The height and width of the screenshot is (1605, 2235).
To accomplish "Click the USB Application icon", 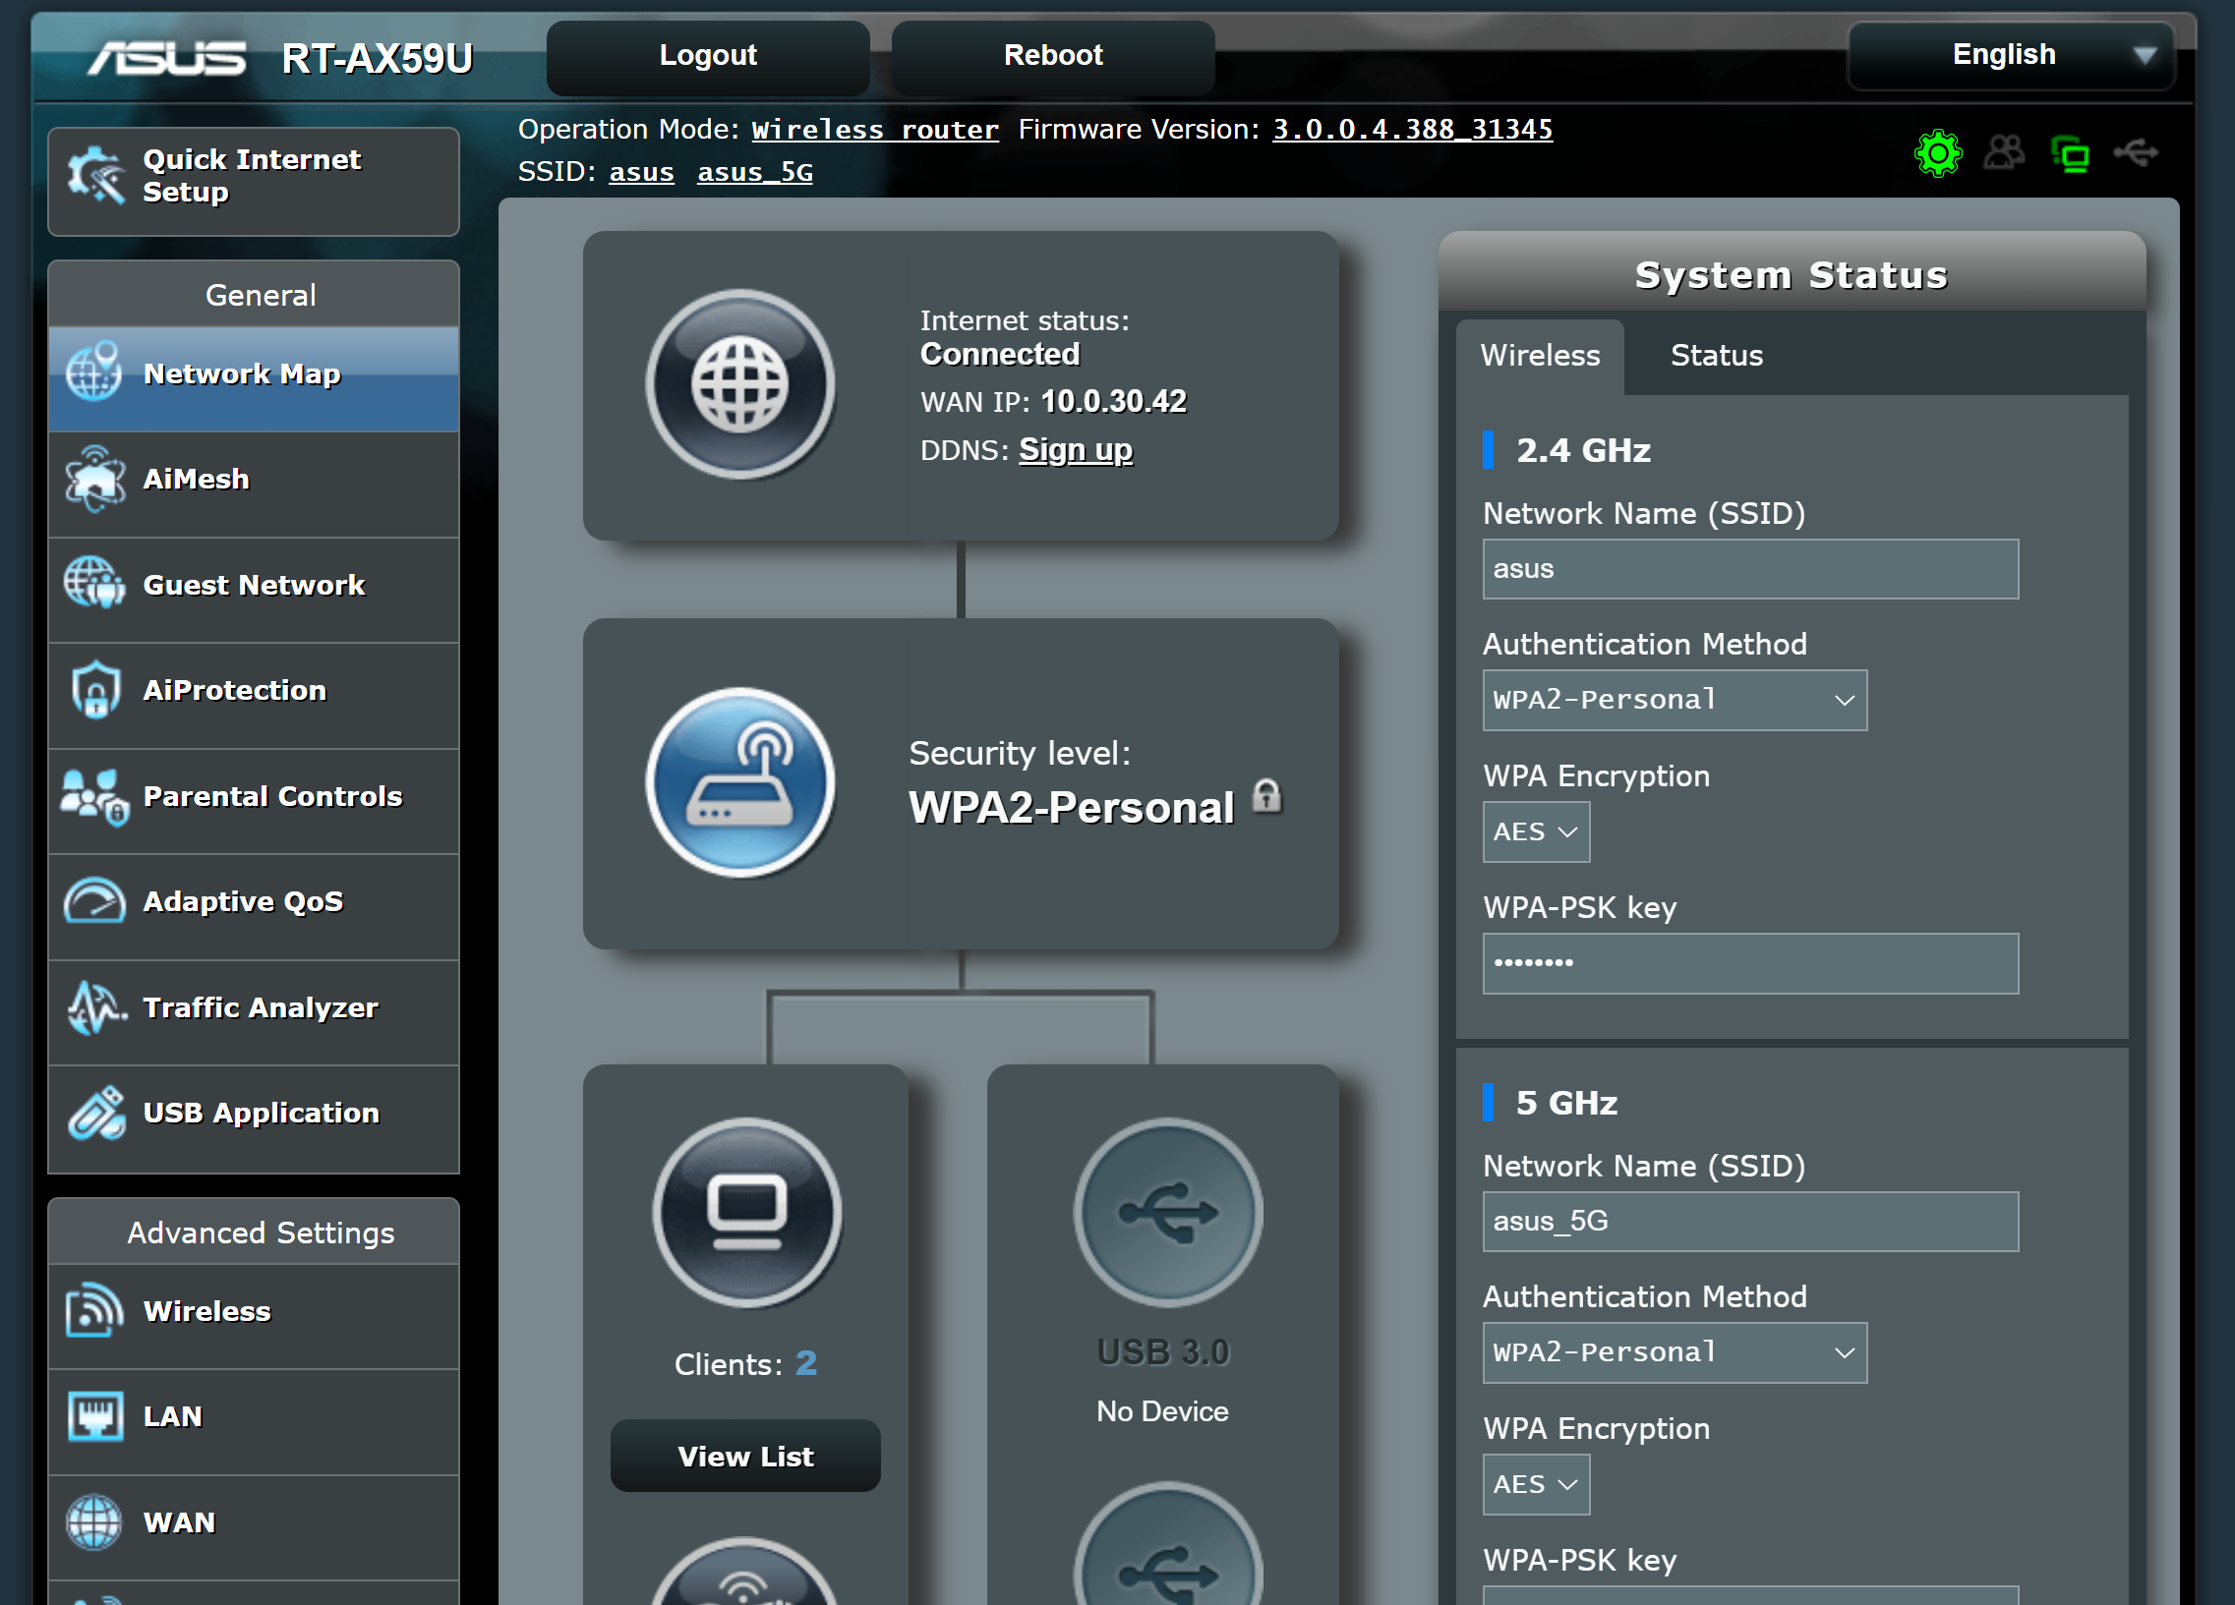I will [x=96, y=1113].
